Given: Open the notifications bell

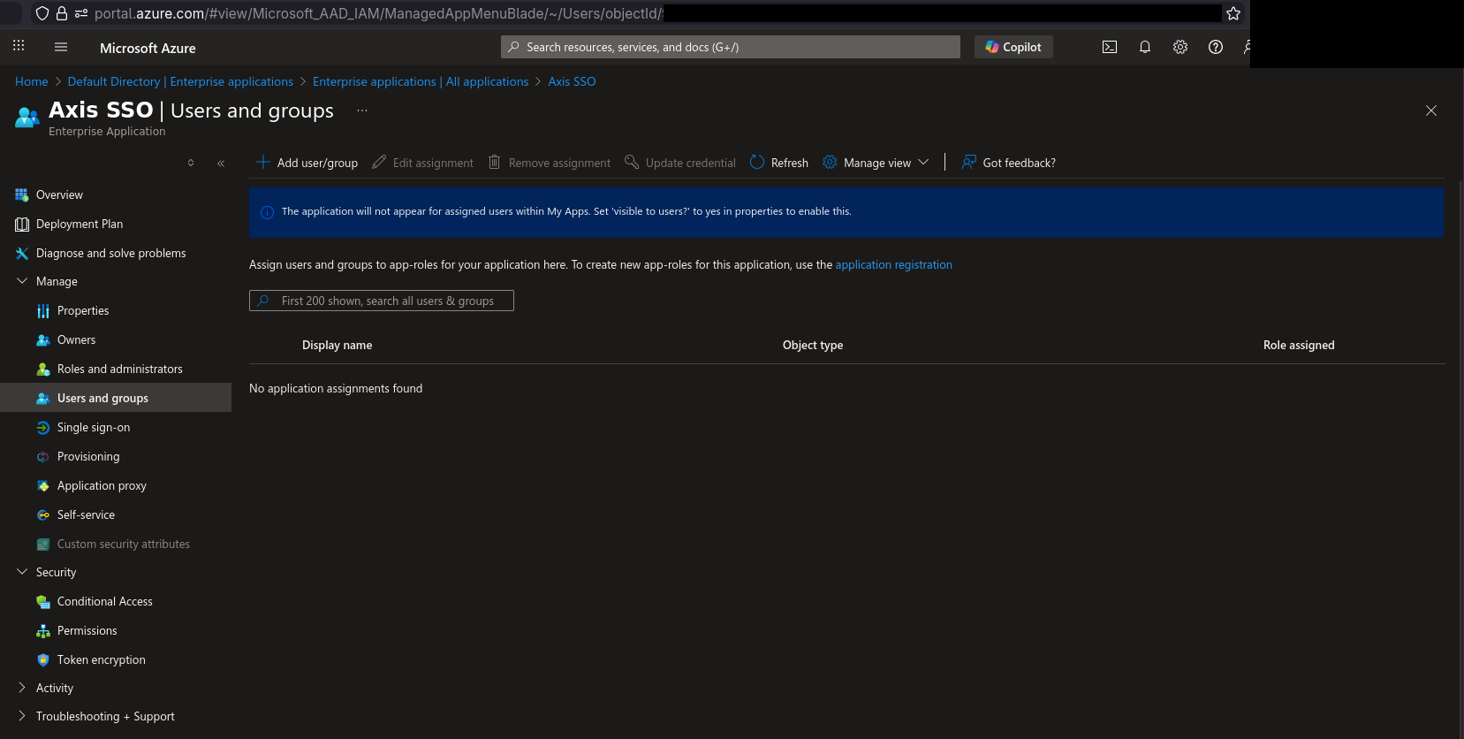Looking at the screenshot, I should 1145,47.
